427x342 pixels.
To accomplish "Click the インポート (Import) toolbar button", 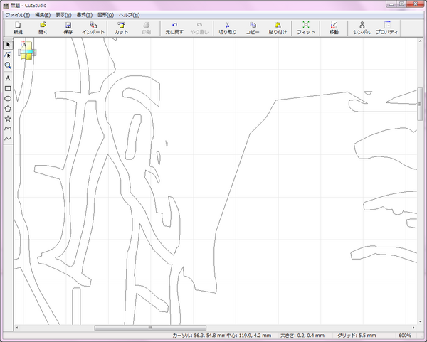I will (93, 28).
